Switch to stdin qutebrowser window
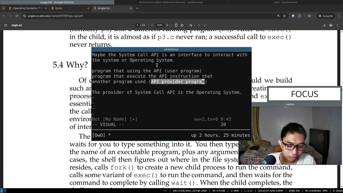The image size is (343, 193). [x=286, y=2]
